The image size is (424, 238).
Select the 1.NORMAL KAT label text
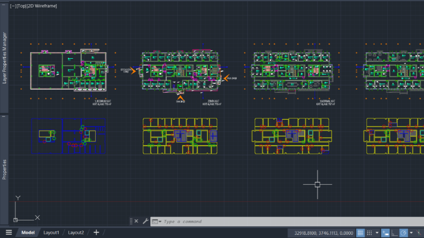point(327,101)
